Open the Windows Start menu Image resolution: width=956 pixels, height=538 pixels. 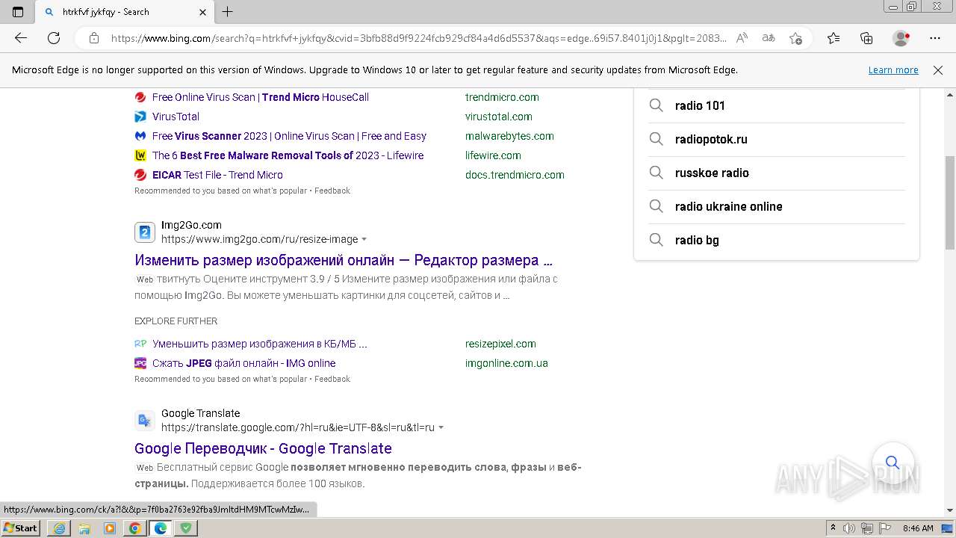tap(21, 528)
